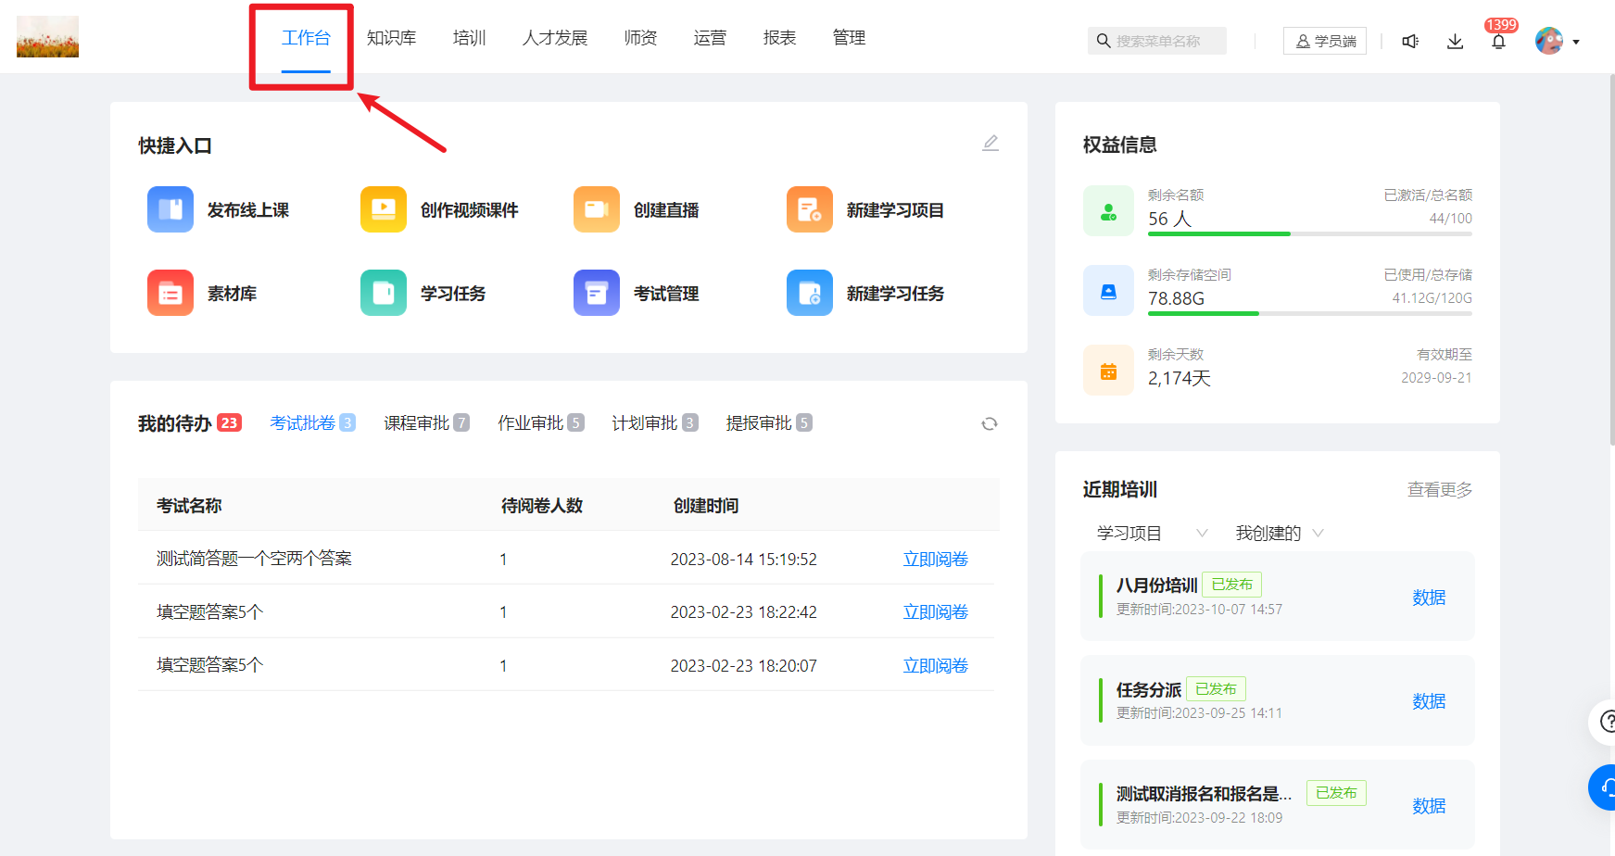Edit the 快捷入口 shortcuts with pencil icon
Image resolution: width=1615 pixels, height=856 pixels.
pyautogui.click(x=990, y=143)
